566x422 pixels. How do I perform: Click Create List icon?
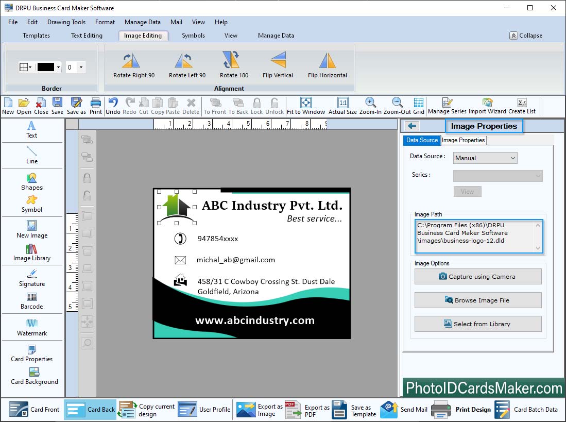(x=522, y=106)
